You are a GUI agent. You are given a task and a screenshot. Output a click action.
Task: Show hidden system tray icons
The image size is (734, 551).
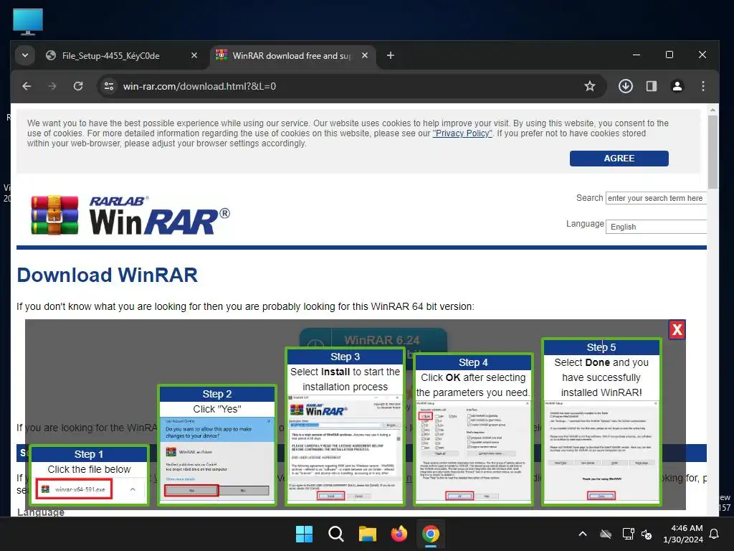coord(583,534)
